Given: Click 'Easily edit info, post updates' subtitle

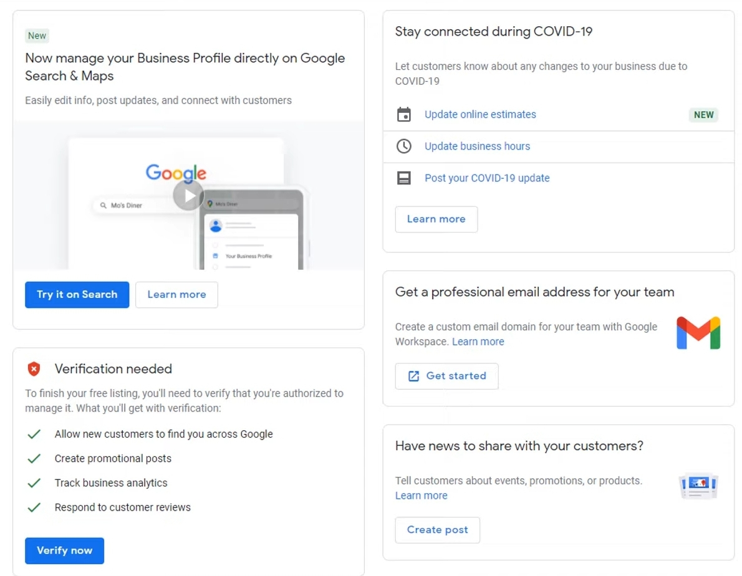Looking at the screenshot, I should point(158,100).
